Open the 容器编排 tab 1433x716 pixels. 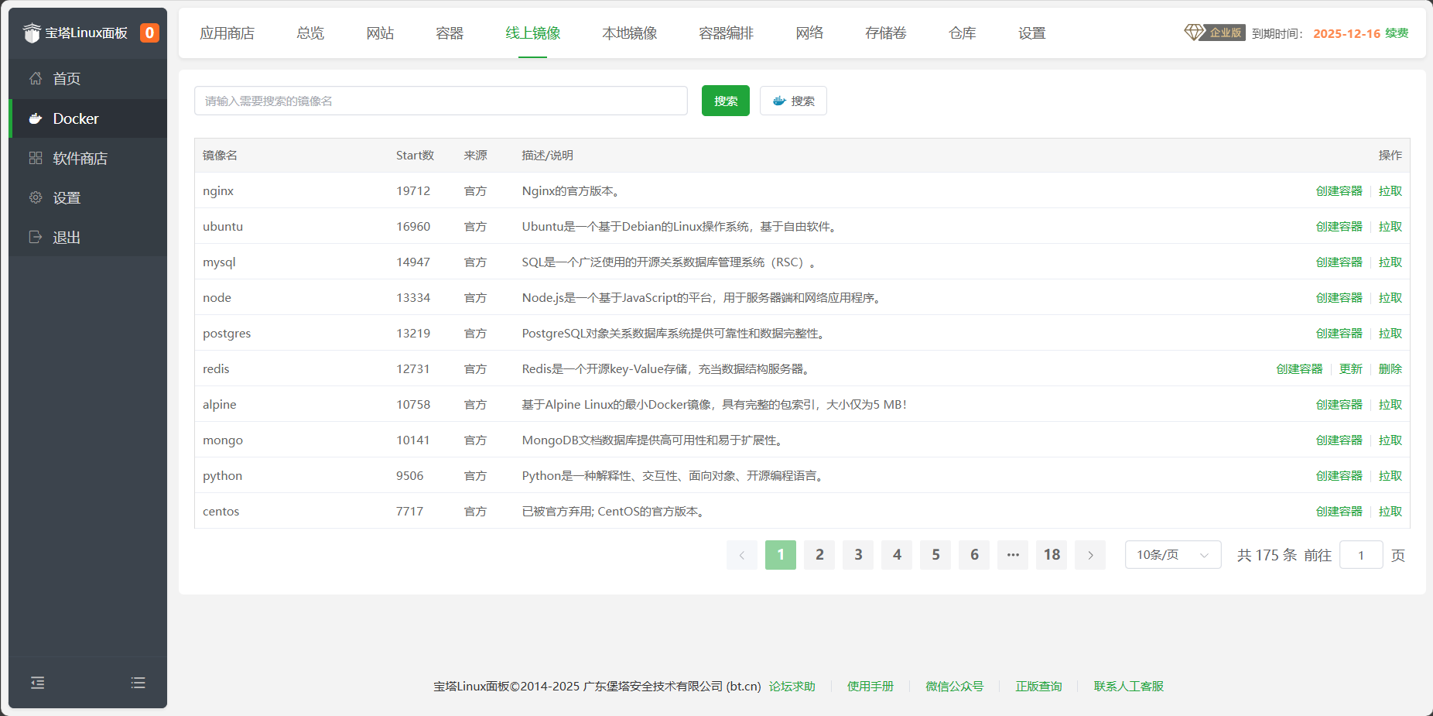point(725,33)
